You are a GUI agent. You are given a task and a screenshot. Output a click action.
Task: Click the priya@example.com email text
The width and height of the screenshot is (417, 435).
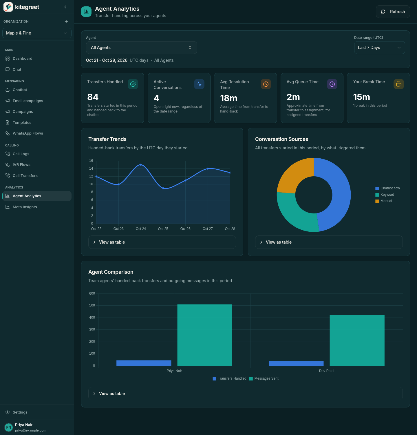click(x=31, y=430)
